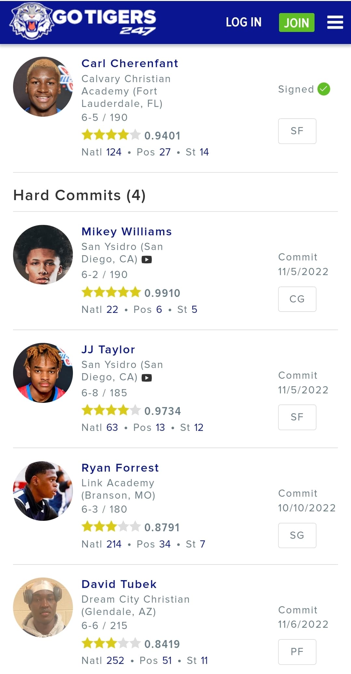This screenshot has width=351, height=674.
Task: Tap Mikey Williams' five-star rating
Action: pyautogui.click(x=111, y=292)
